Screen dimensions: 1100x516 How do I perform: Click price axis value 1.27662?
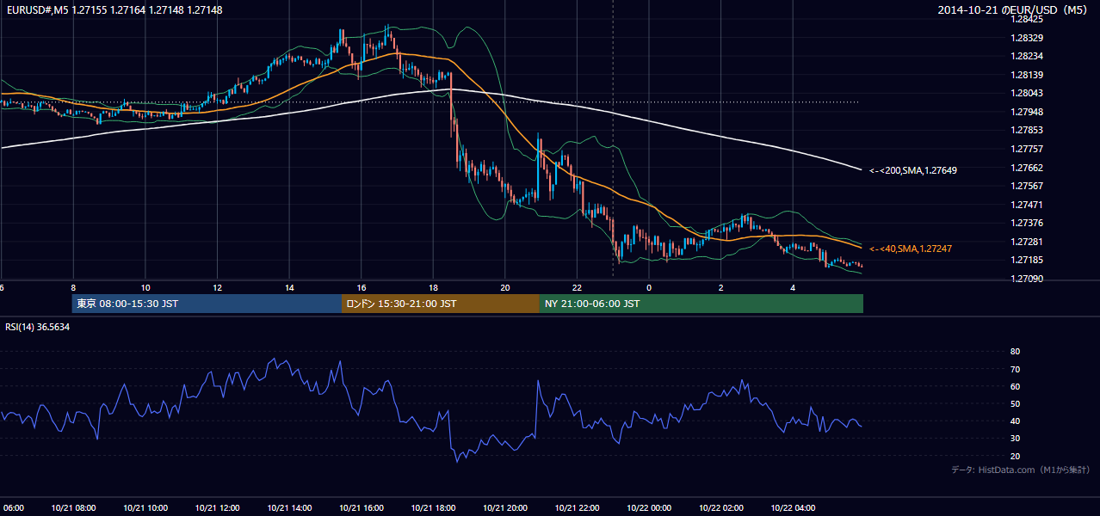point(1026,168)
